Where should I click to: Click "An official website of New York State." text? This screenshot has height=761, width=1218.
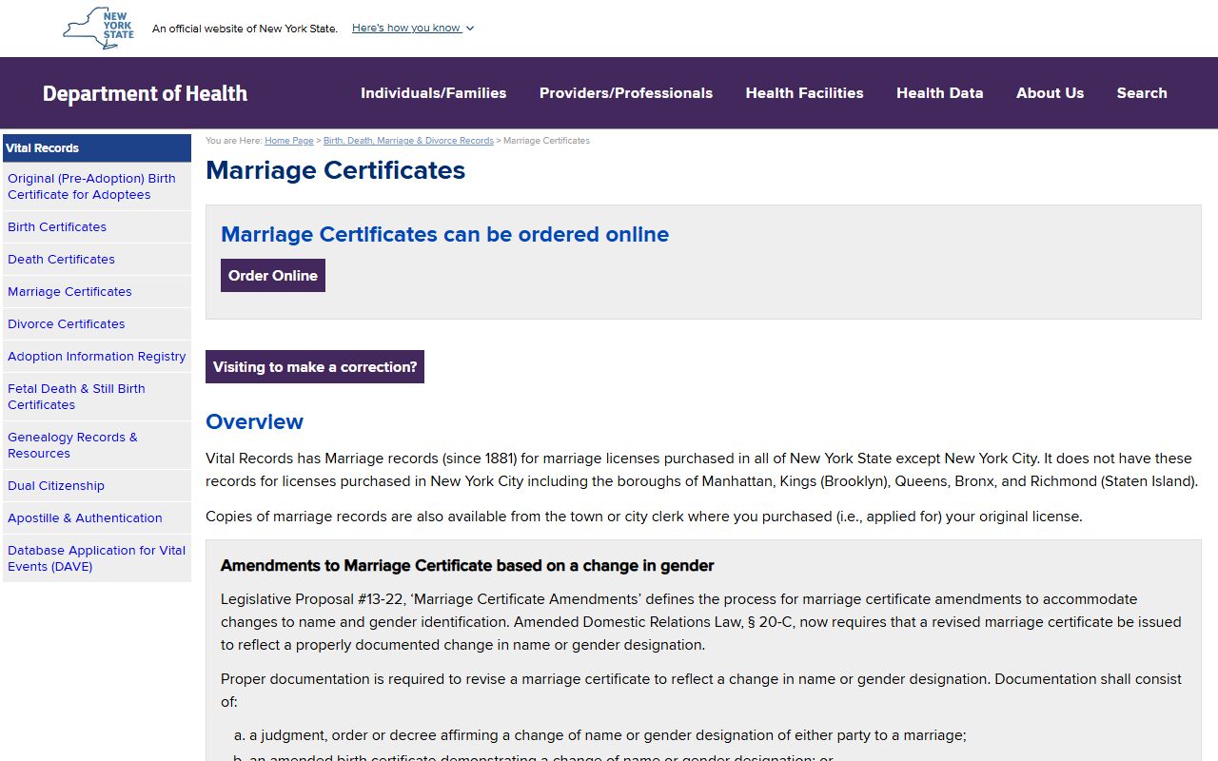245,29
